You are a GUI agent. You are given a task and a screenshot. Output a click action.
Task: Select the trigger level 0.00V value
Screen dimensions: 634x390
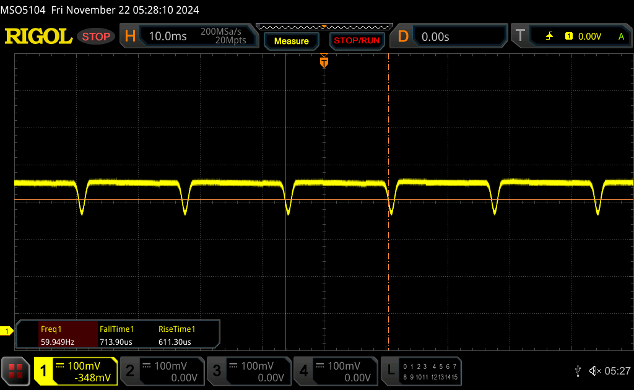coord(589,37)
